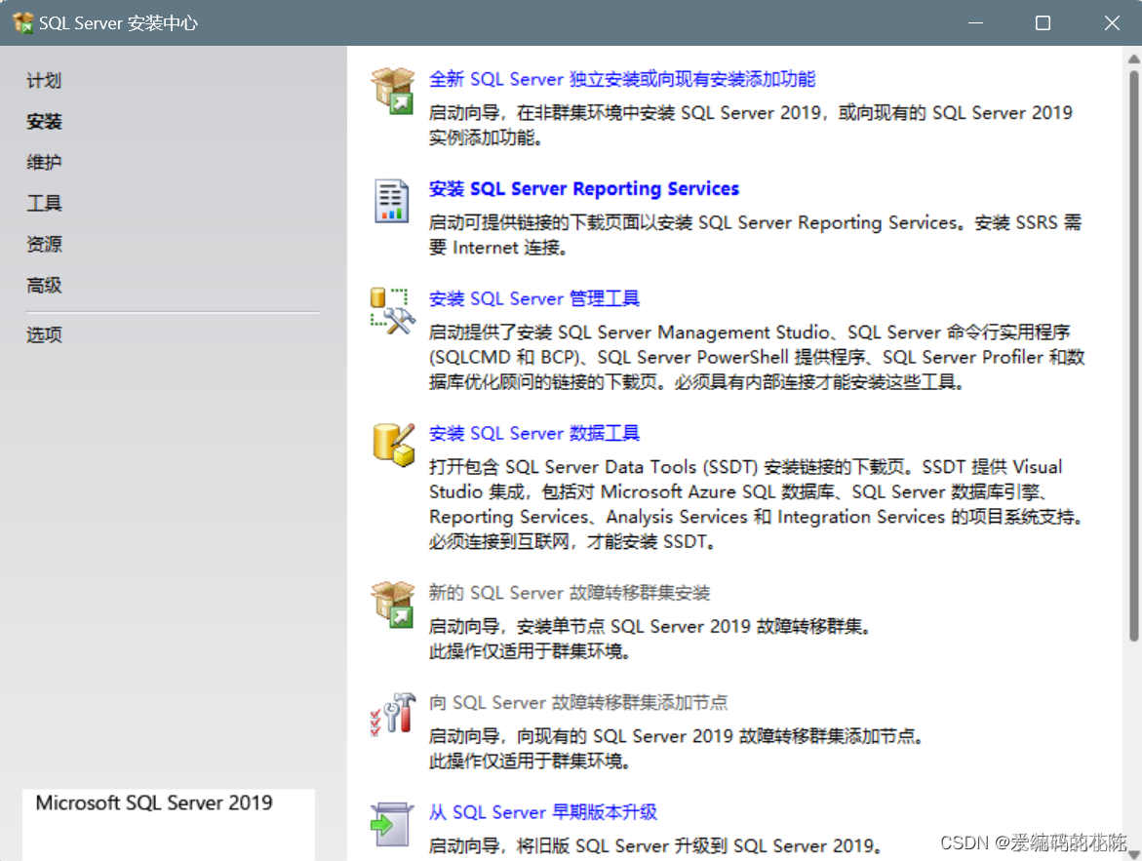Open 安装 SQL Server Reporting Services link

583,188
